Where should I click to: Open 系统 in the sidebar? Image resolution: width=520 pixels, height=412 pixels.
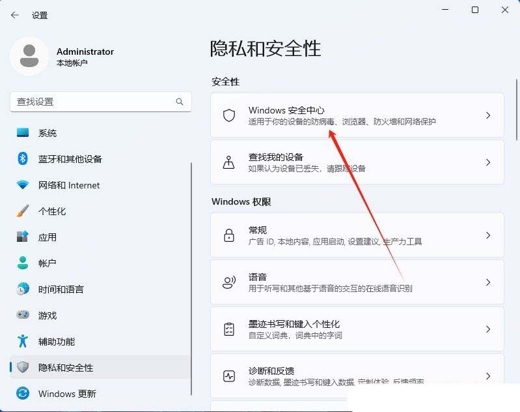point(99,133)
